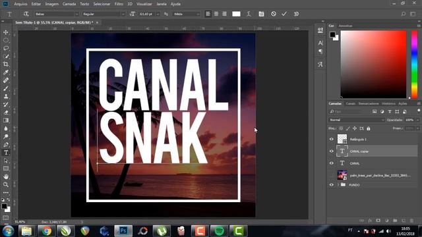Toggle text orientation icon
Screen dimensions: 422x237
point(26,14)
